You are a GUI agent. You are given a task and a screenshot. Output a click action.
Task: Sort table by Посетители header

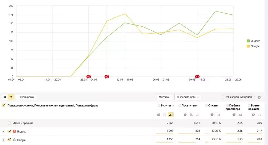189,105
